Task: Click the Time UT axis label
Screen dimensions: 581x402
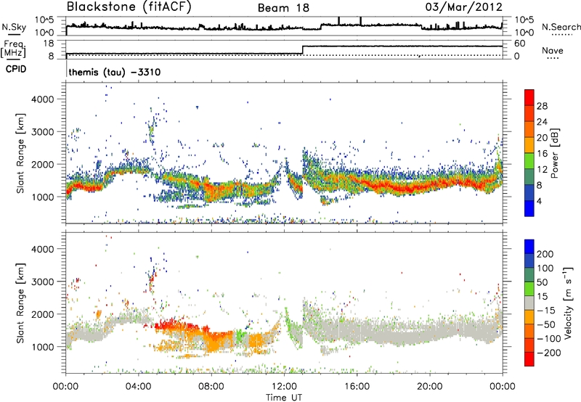Action: click(284, 397)
